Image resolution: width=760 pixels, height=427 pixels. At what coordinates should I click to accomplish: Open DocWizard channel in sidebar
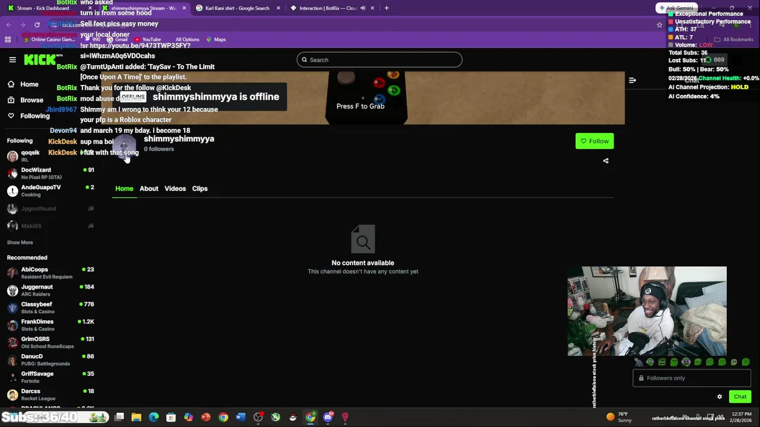(50, 173)
